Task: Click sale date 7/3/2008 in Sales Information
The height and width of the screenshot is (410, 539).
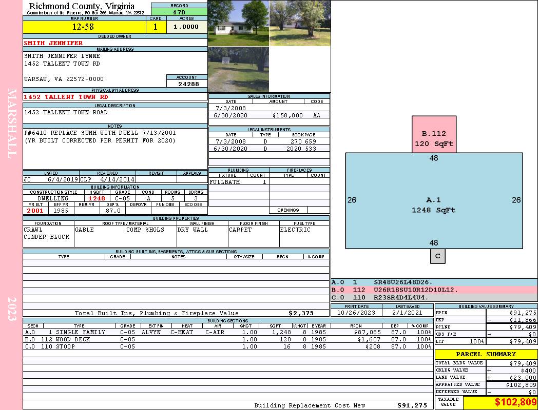Action: pyautogui.click(x=230, y=108)
